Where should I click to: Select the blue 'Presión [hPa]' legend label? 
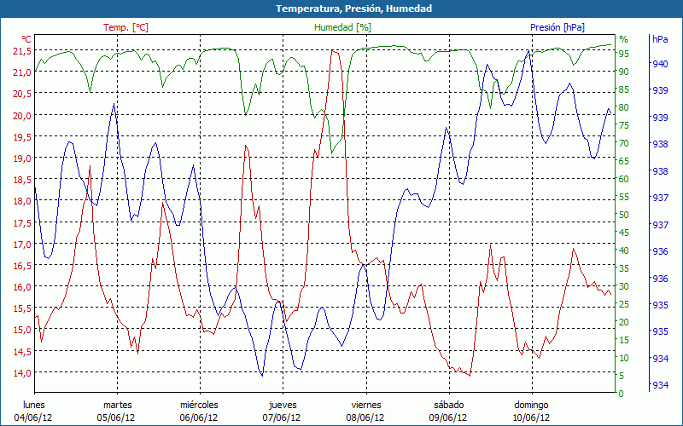point(557,27)
